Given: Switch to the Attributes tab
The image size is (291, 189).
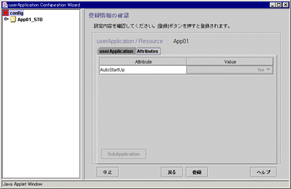Looking at the screenshot, I should (148, 51).
